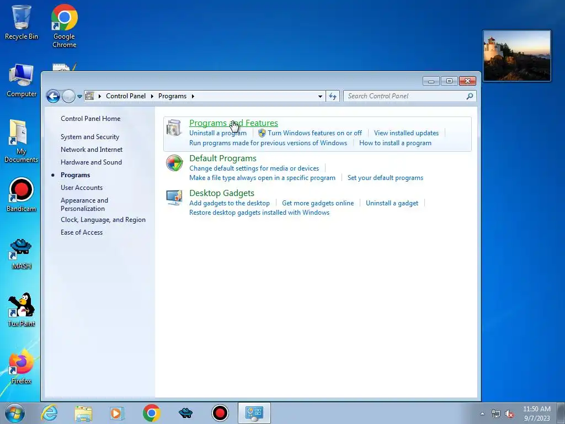Open View installed updates link
This screenshot has height=424, width=565.
click(406, 133)
